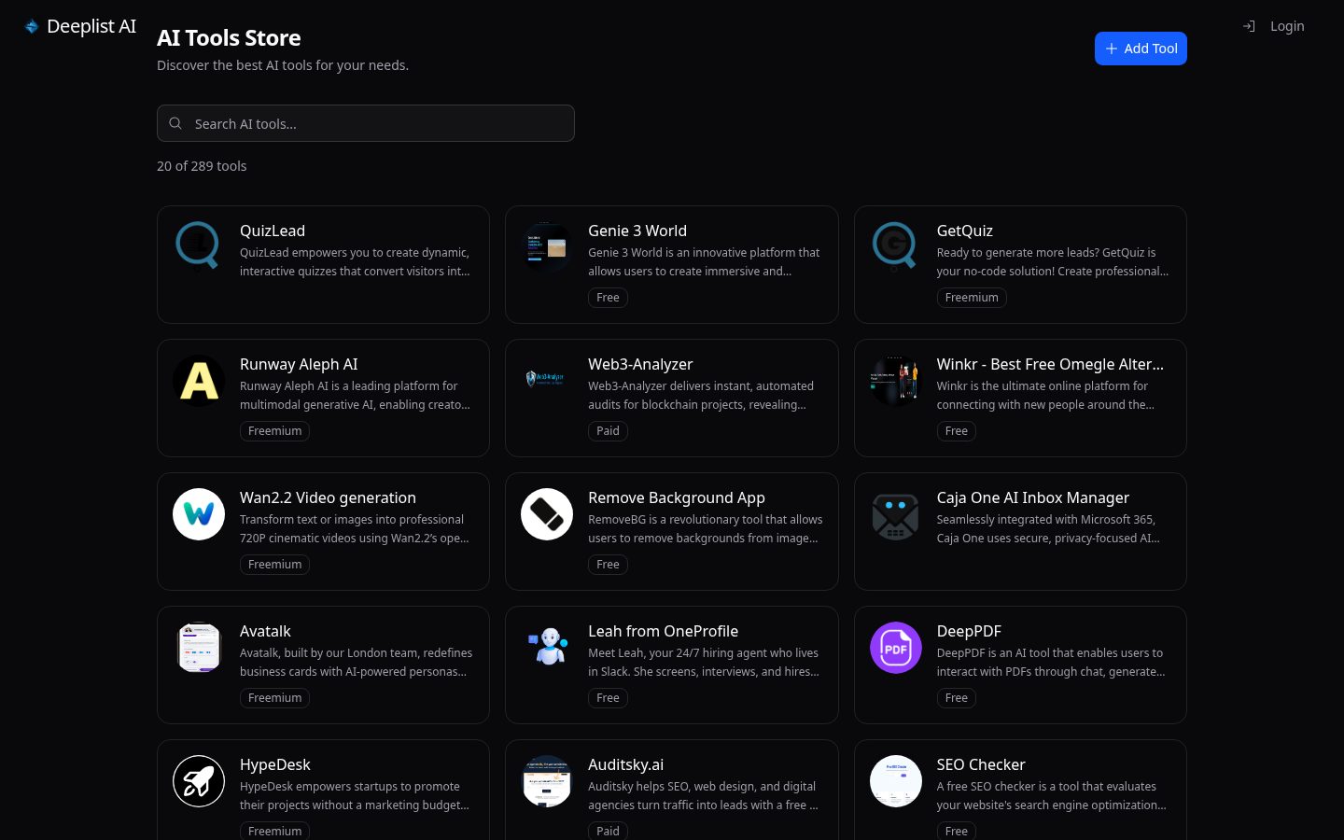Click the Avatalk thumbnail icon
1344x840 pixels.
(x=199, y=648)
